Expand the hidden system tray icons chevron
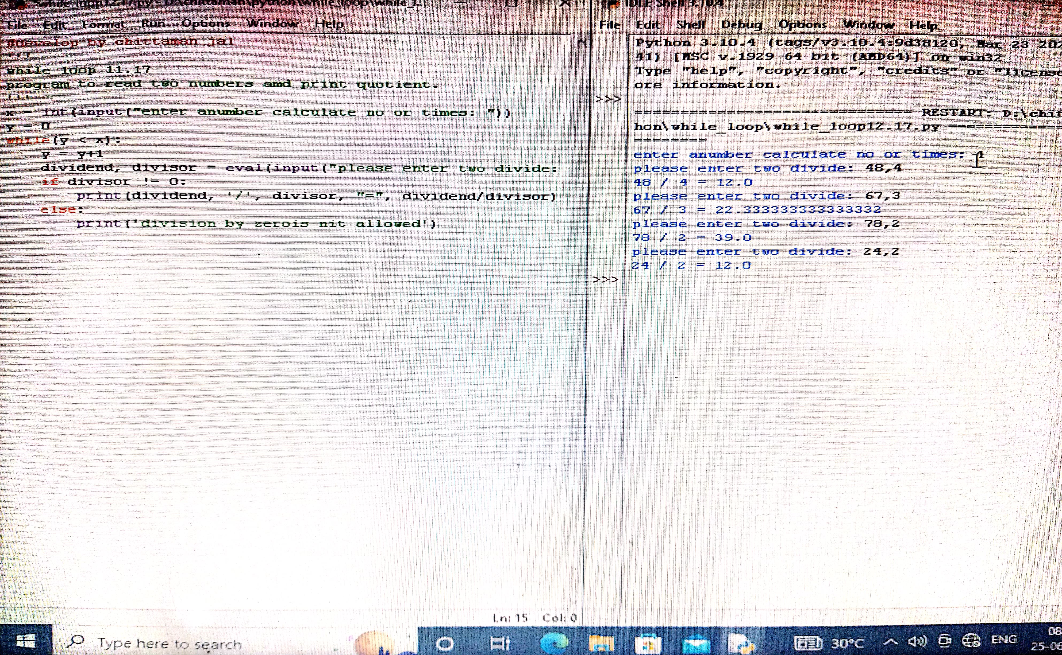Image resolution: width=1062 pixels, height=655 pixels. tap(890, 642)
